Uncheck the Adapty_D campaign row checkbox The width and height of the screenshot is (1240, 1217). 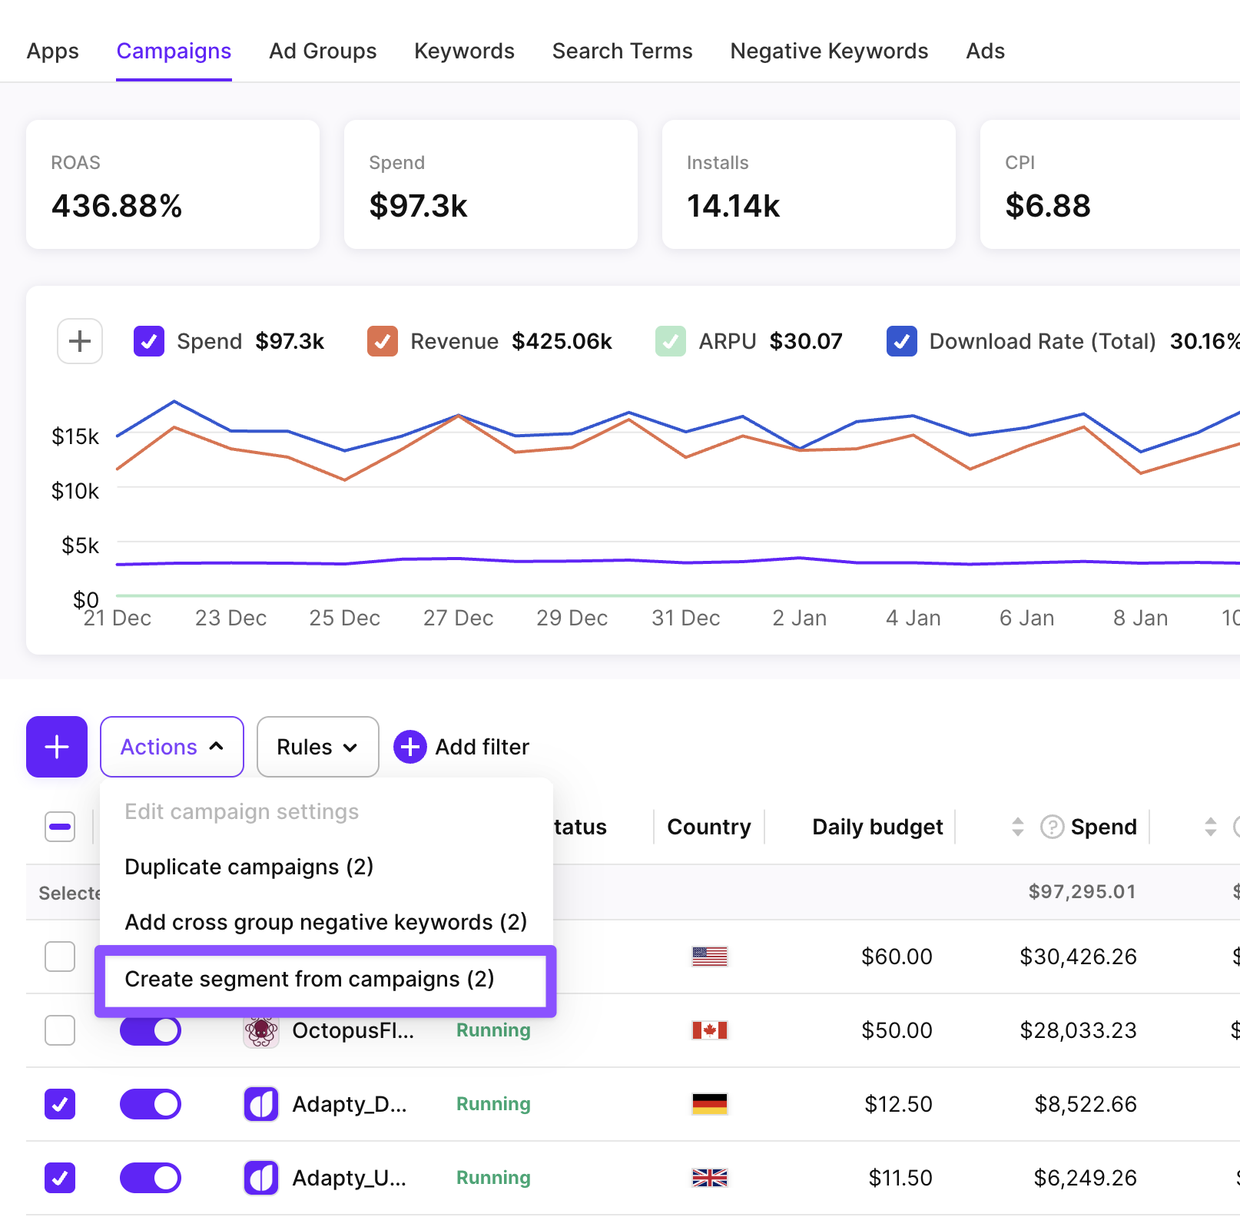point(60,1104)
